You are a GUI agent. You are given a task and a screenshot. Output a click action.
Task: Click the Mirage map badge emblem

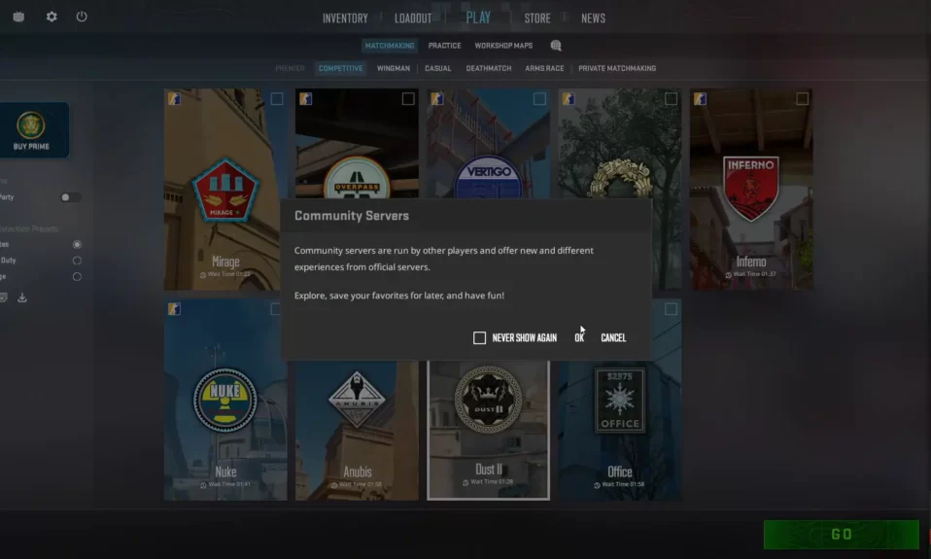[225, 191]
